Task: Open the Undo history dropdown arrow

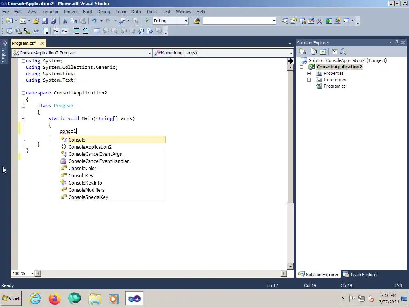Action: point(101,21)
